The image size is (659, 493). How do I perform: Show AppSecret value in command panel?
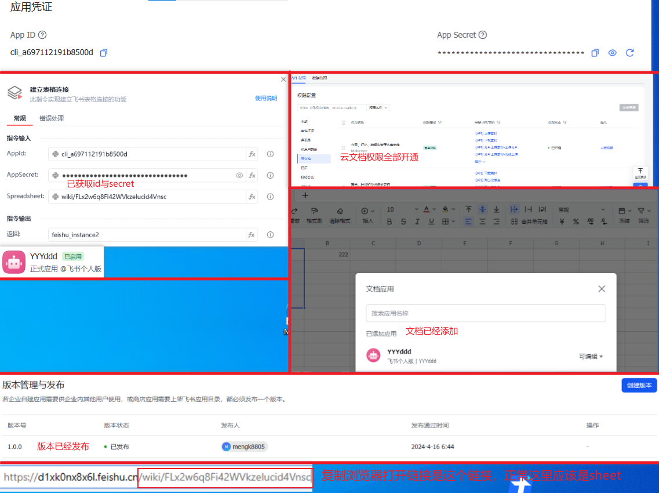pos(239,175)
